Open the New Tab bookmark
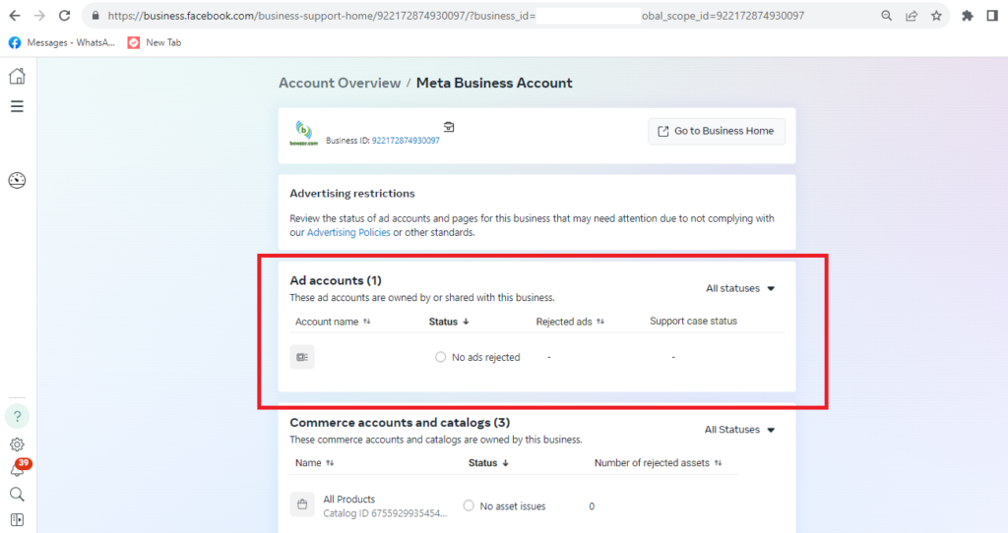The width and height of the screenshot is (1008, 533). point(155,42)
